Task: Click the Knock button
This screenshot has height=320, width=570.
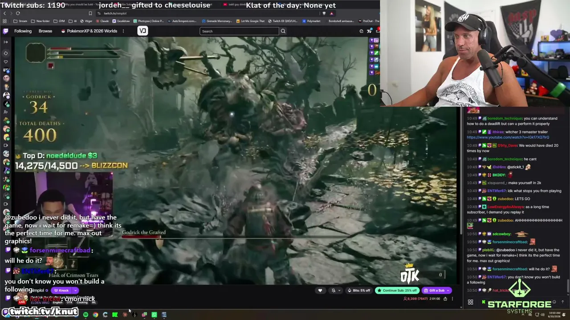Action: [61, 291]
